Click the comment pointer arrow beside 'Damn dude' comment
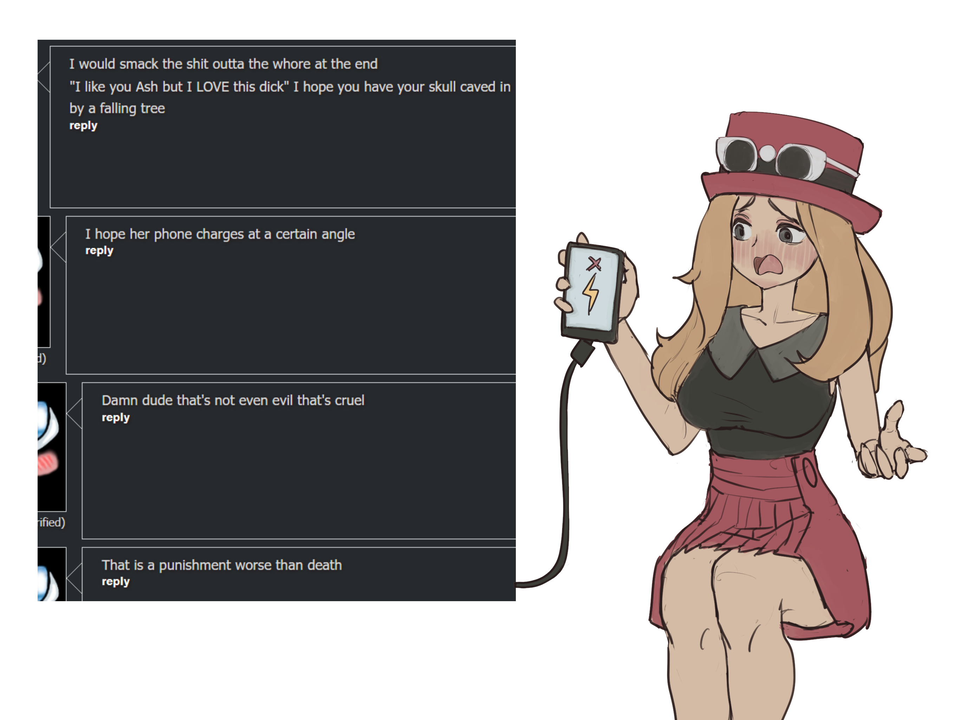 click(74, 413)
